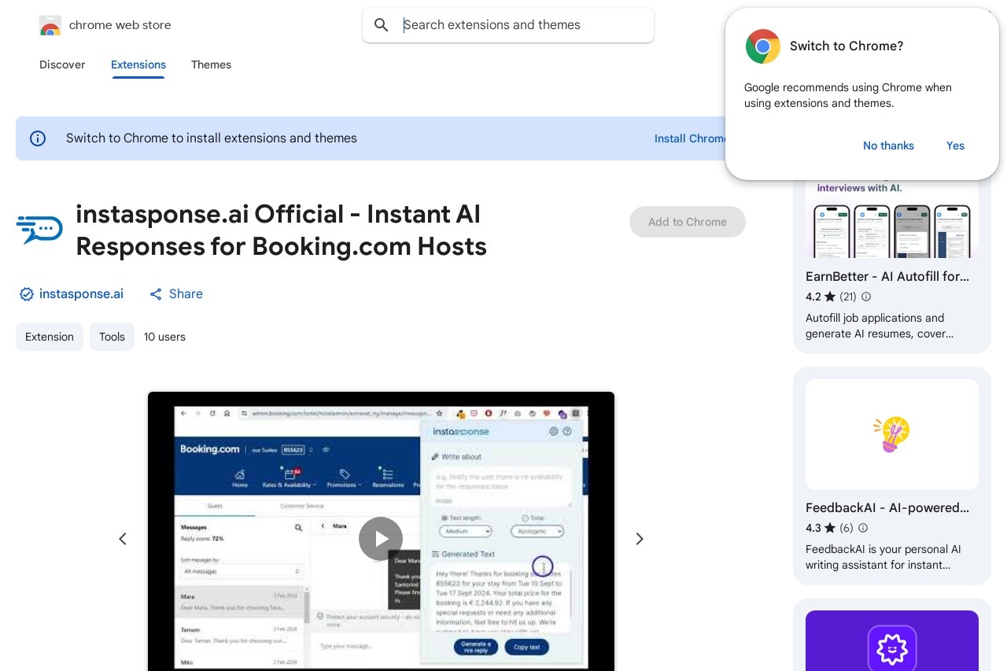1007x671 pixels.
Task: Click the 'chrome web store' title text
Action: coord(120,25)
